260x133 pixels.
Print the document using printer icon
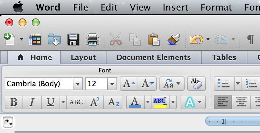(x=93, y=39)
